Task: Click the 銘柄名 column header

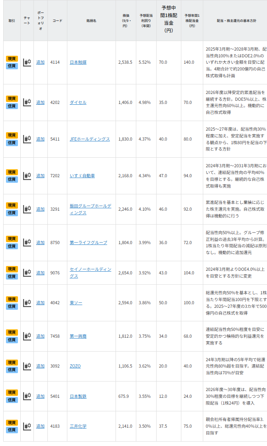Action: click(91, 21)
